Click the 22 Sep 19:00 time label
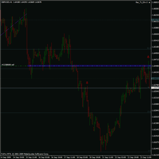159x159 pixels. click(x=133, y=157)
